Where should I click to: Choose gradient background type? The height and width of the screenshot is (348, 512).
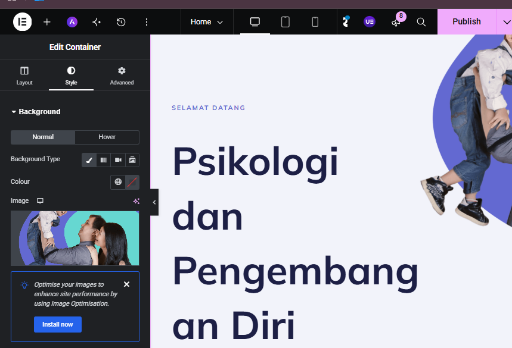click(104, 160)
